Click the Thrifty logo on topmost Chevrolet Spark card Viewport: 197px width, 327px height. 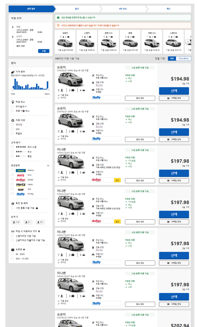point(97,97)
